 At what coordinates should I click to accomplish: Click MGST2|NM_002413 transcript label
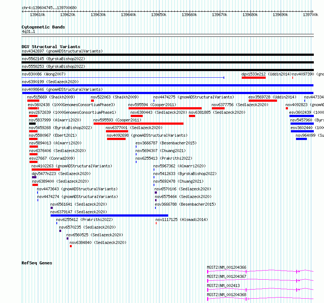coord(223,285)
